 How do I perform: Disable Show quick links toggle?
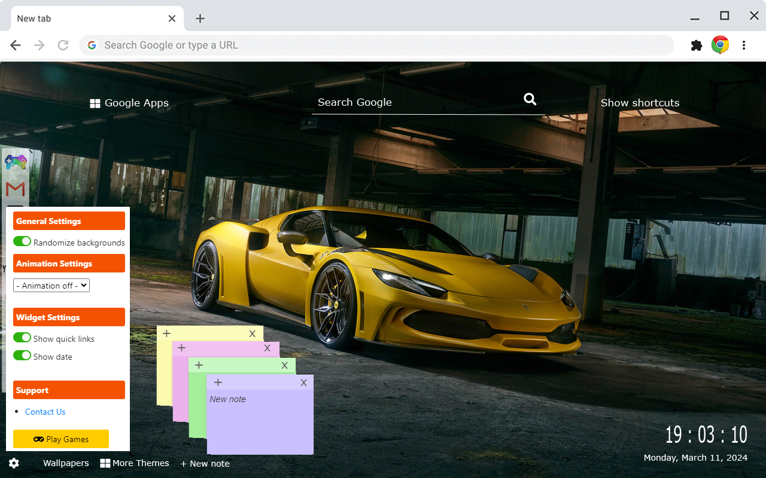click(22, 338)
